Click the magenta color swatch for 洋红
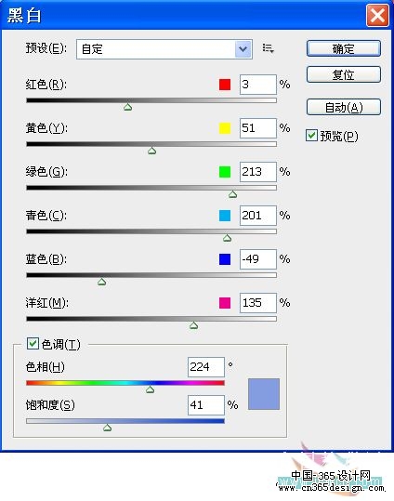This screenshot has width=394, height=501. click(225, 303)
